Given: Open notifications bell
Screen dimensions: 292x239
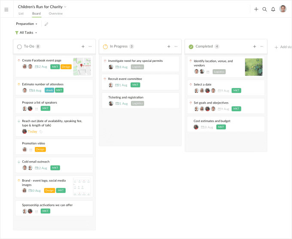Looking at the screenshot, I should click(x=273, y=9).
